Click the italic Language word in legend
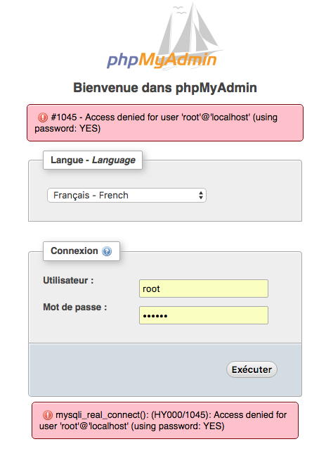 (x=114, y=160)
